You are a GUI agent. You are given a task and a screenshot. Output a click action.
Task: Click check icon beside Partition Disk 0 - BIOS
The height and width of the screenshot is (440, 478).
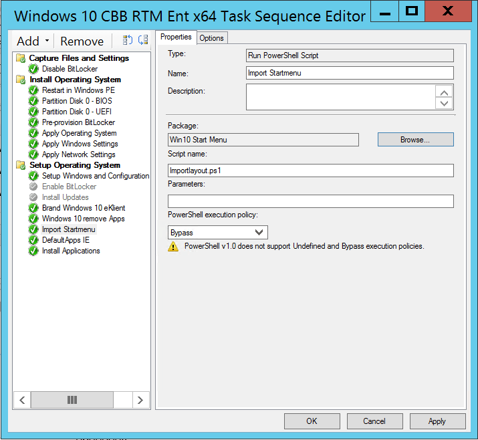tap(33, 101)
